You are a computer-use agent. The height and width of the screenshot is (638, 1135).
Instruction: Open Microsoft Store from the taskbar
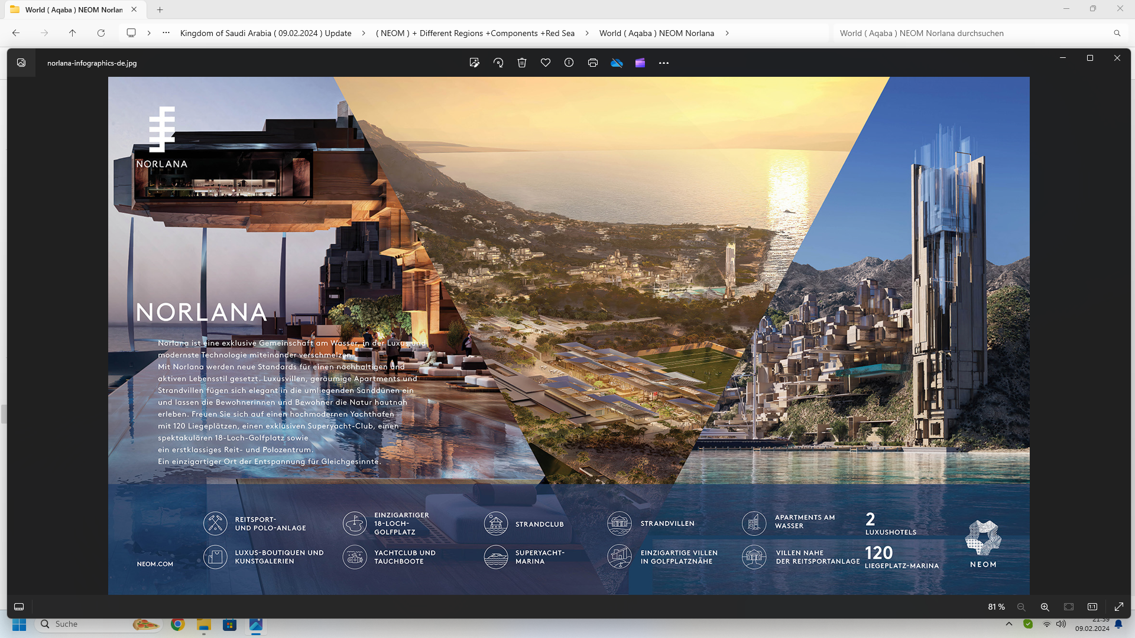[229, 624]
